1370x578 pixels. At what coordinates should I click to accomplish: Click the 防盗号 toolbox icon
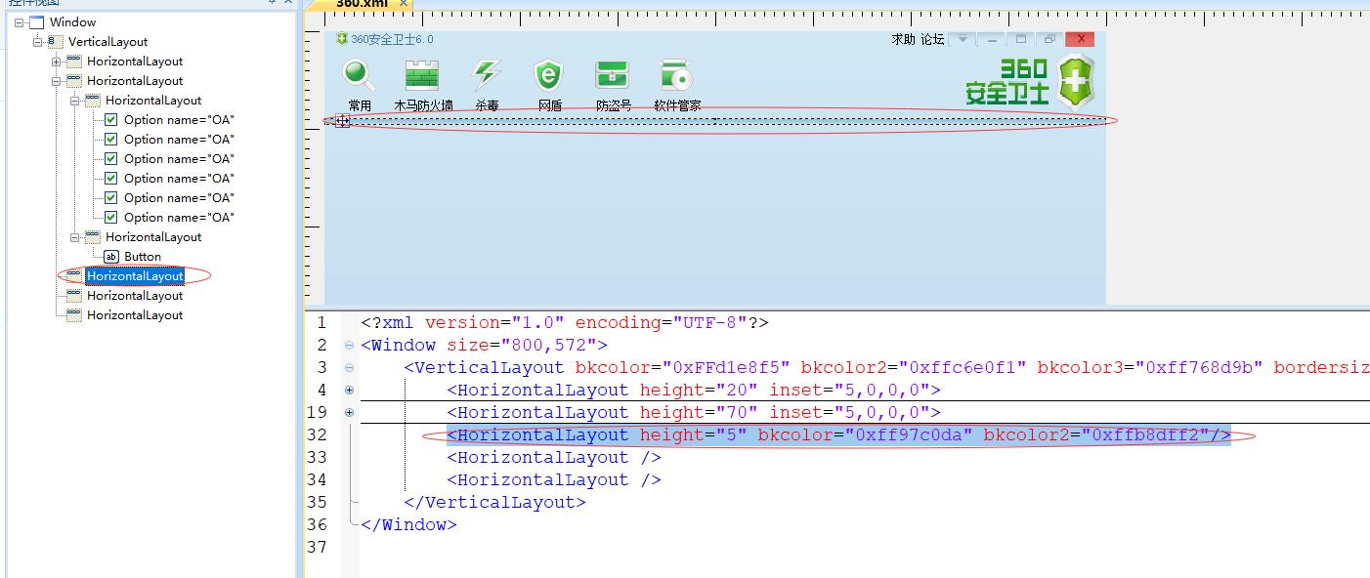(x=612, y=76)
